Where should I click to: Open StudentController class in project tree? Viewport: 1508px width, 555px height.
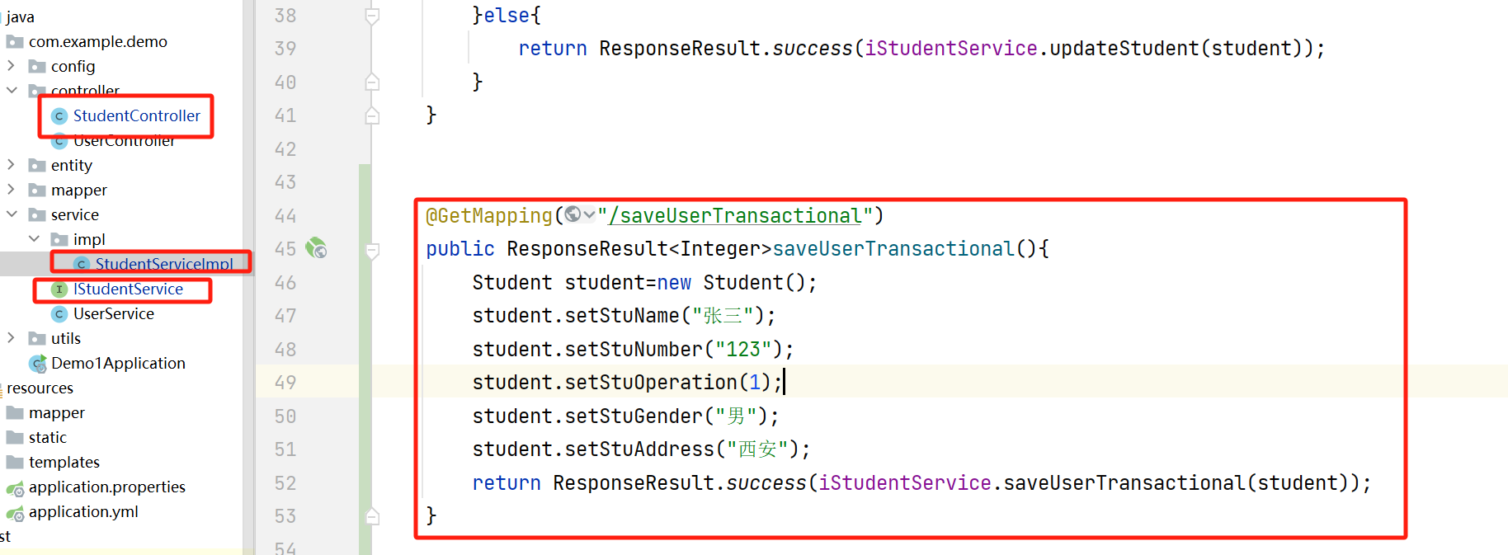point(136,115)
